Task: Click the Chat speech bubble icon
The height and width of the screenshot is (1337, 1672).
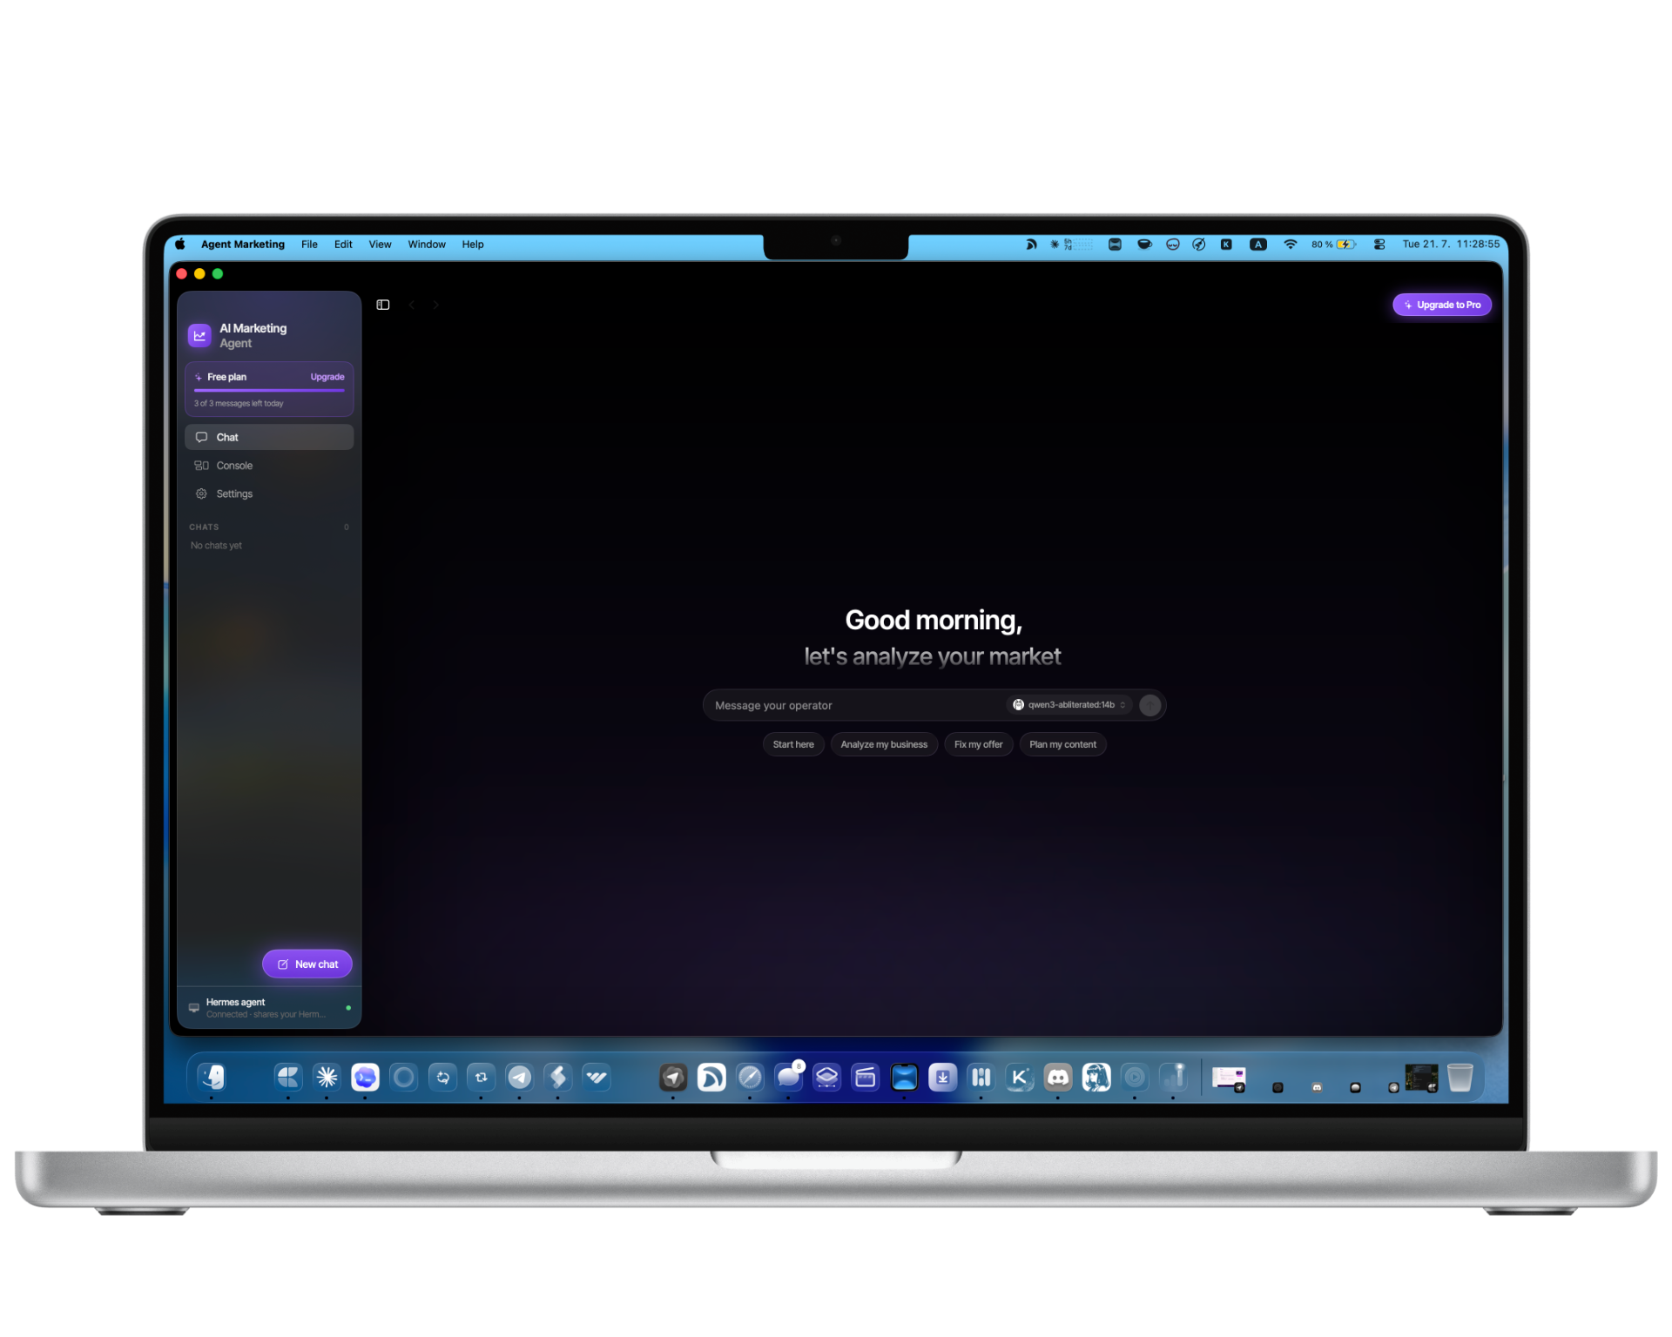Action: tap(201, 437)
